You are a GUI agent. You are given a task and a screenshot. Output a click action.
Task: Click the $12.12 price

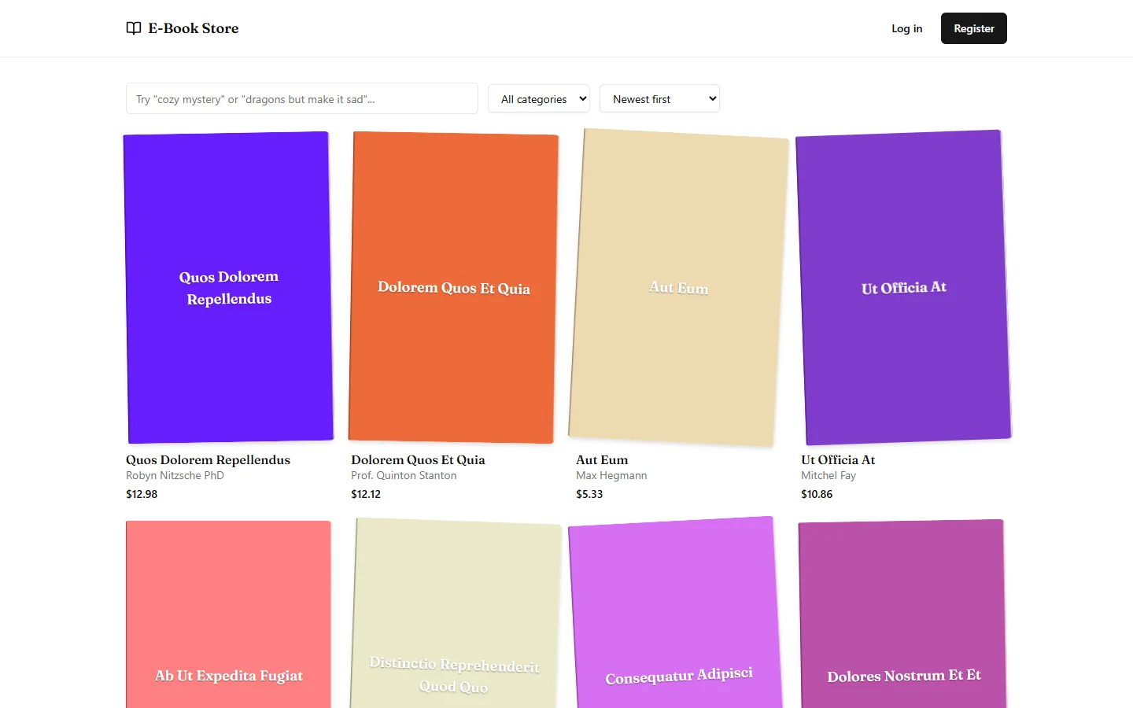(x=366, y=494)
